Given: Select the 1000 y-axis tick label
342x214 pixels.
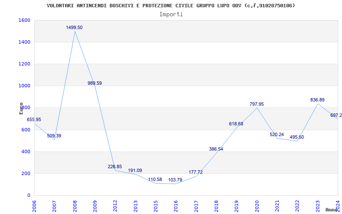Looking at the screenshot, I should (x=24, y=86).
